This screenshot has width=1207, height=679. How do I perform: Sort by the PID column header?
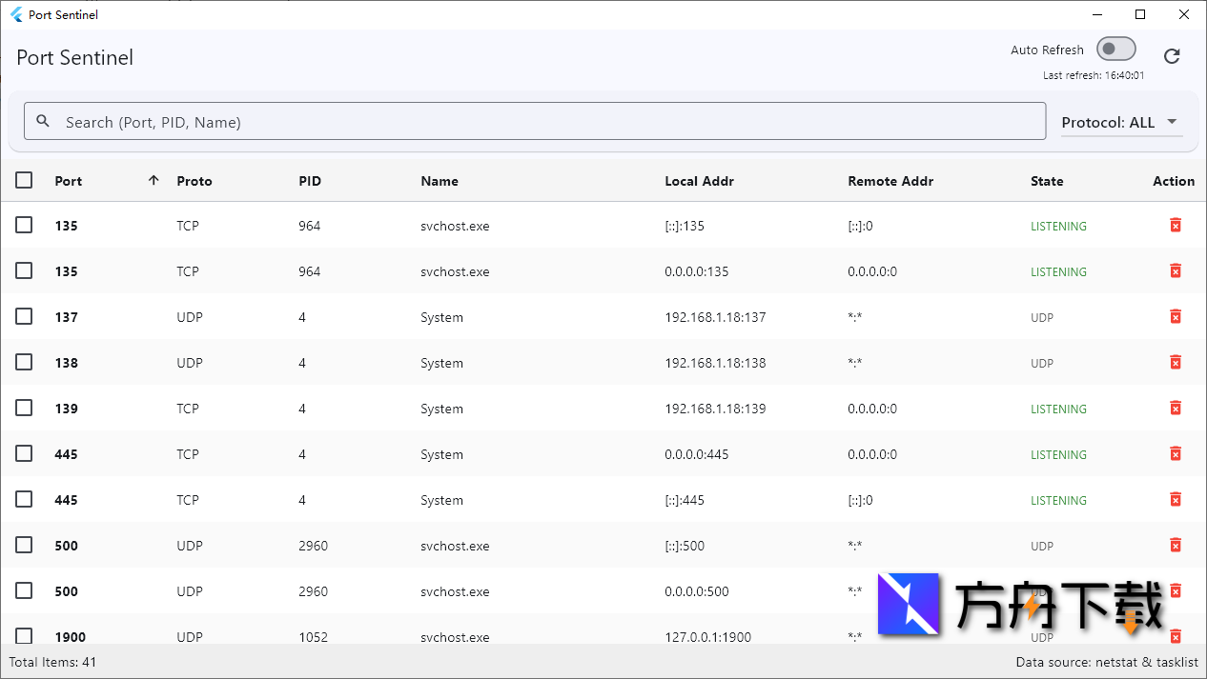[x=310, y=181]
